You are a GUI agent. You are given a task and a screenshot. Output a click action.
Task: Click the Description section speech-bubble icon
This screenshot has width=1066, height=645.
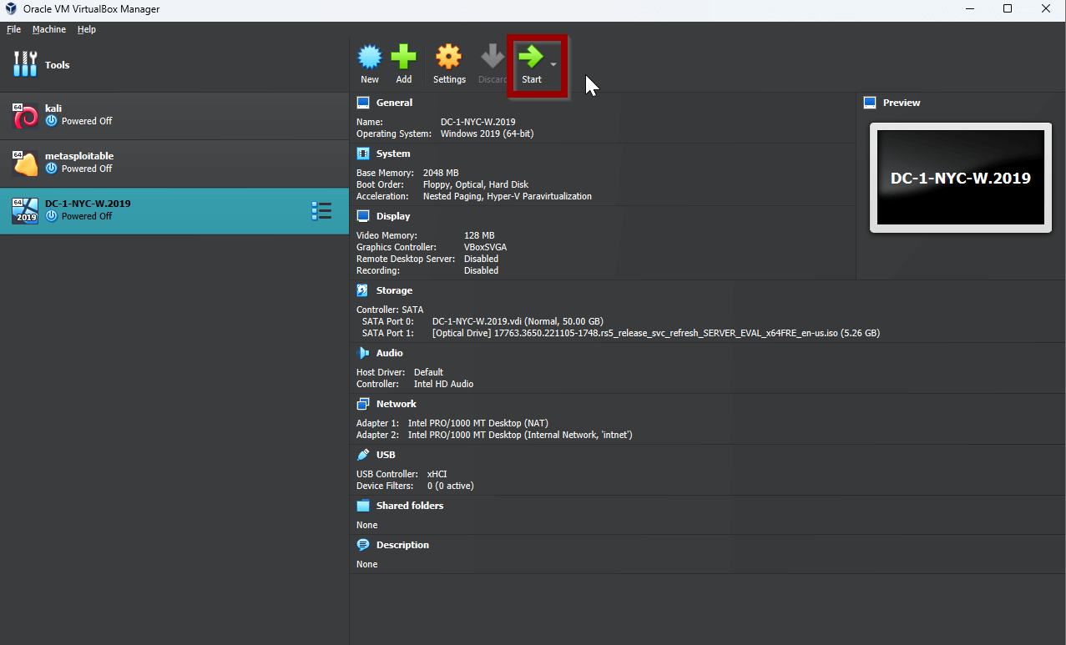click(363, 545)
